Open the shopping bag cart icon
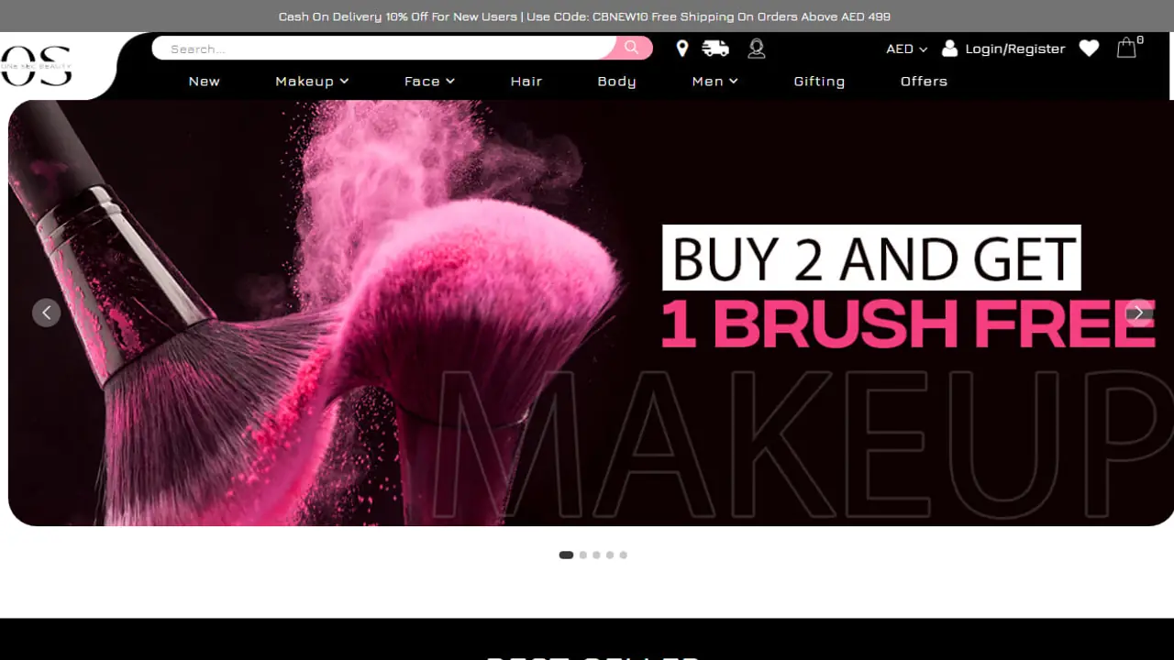Viewport: 1174px width, 660px height. tap(1127, 48)
